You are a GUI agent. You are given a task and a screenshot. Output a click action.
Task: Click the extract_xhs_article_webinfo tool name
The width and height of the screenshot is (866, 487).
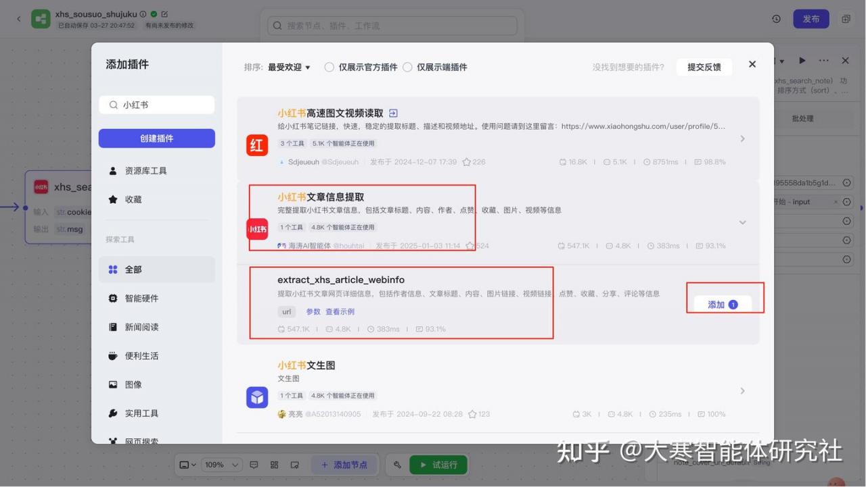coord(341,280)
